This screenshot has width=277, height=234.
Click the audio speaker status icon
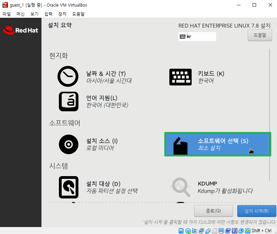tap(194, 231)
